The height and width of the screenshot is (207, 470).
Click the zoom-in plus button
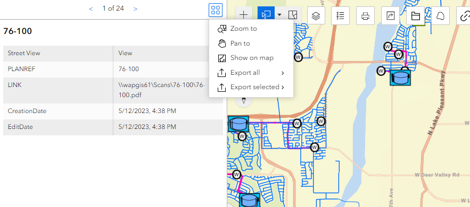[x=244, y=15]
